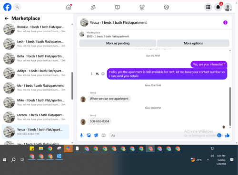Open Windows taskbar search icon

click(13, 160)
